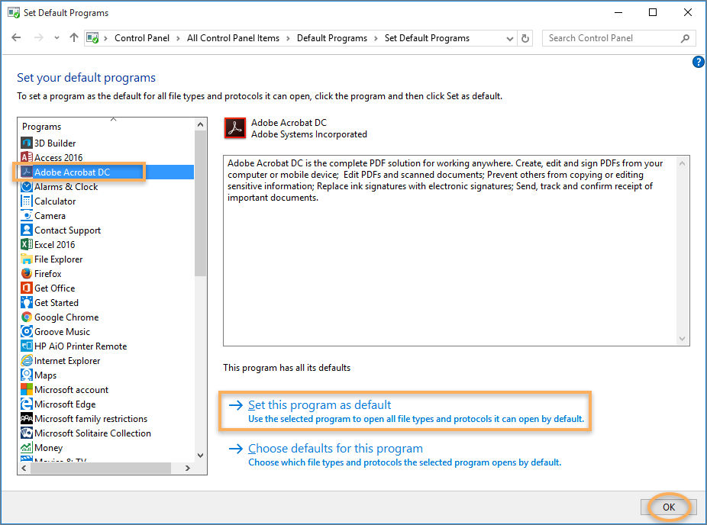Open the address bar history dropdown
Viewport: 707px width, 525px height.
510,37
